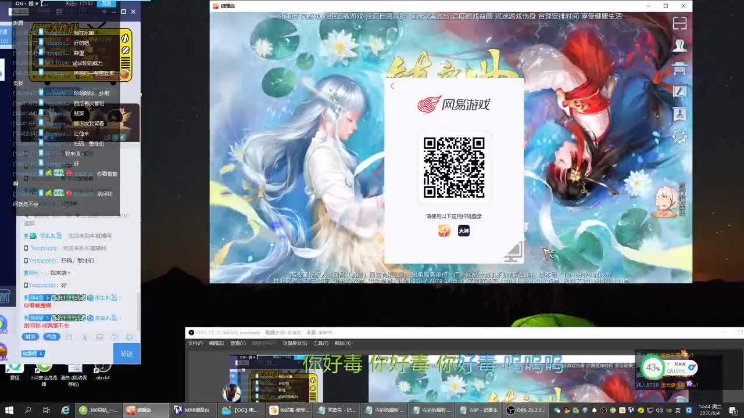The height and width of the screenshot is (418, 744).
Task: Open the repair wrench gear icon in sidebar
Action: point(679,136)
